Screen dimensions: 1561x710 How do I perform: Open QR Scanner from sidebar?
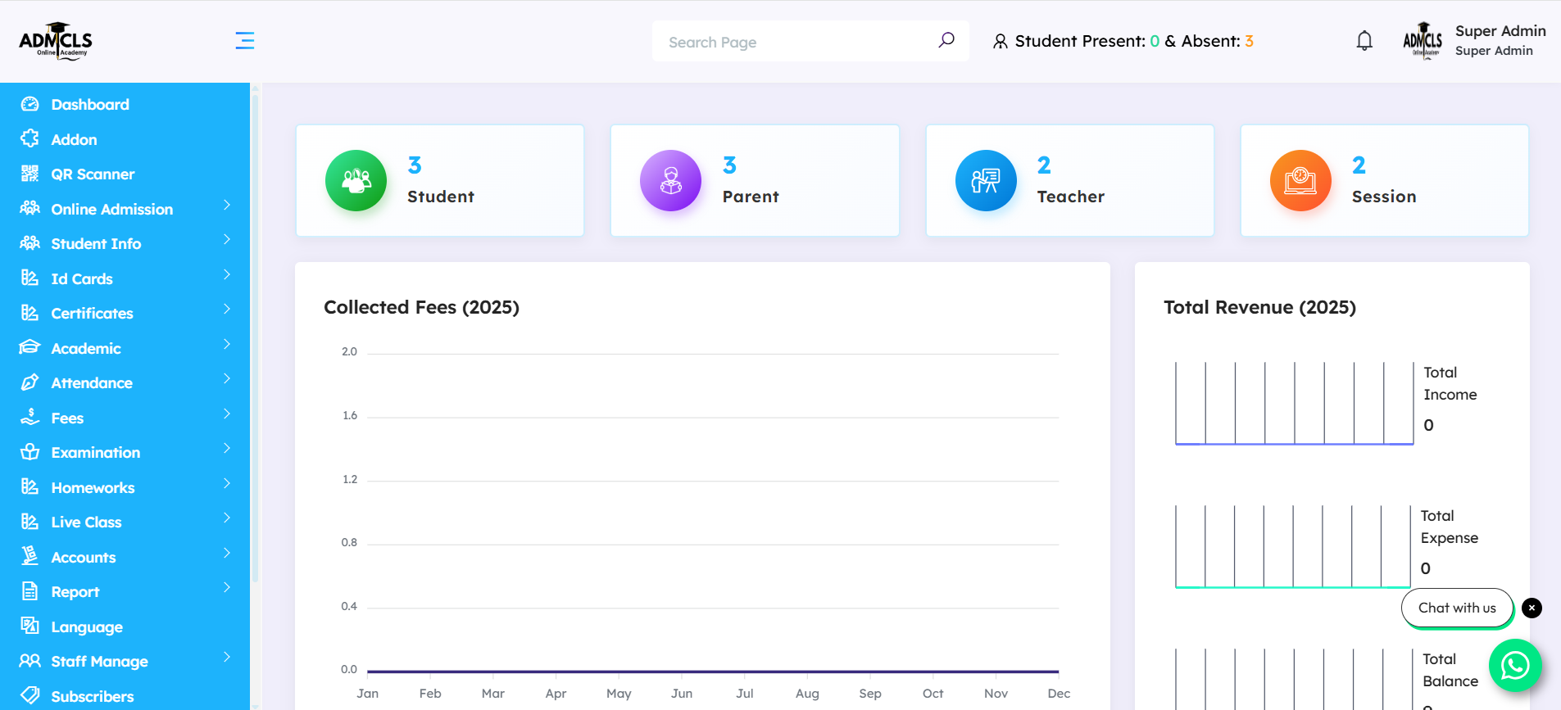(93, 174)
